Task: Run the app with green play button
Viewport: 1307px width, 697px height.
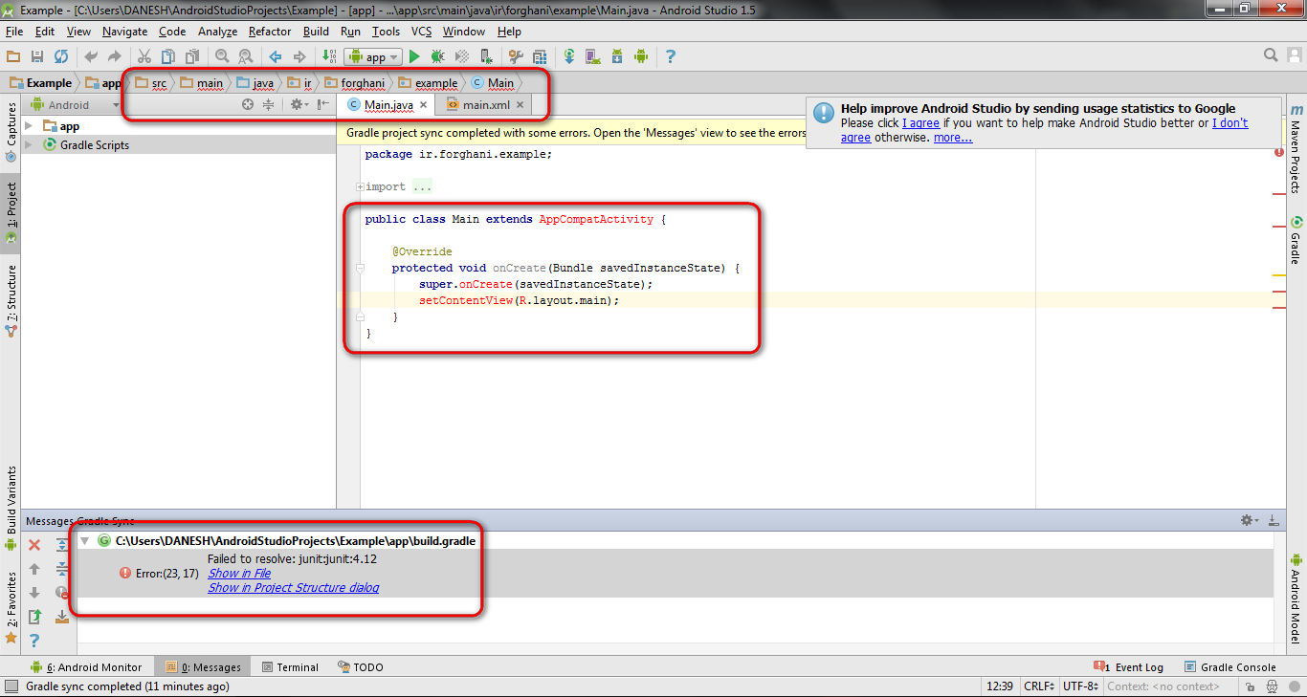Action: point(414,57)
